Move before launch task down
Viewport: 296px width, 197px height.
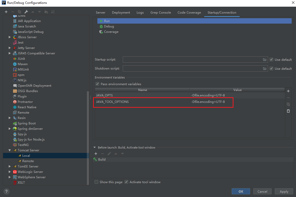click(123, 154)
